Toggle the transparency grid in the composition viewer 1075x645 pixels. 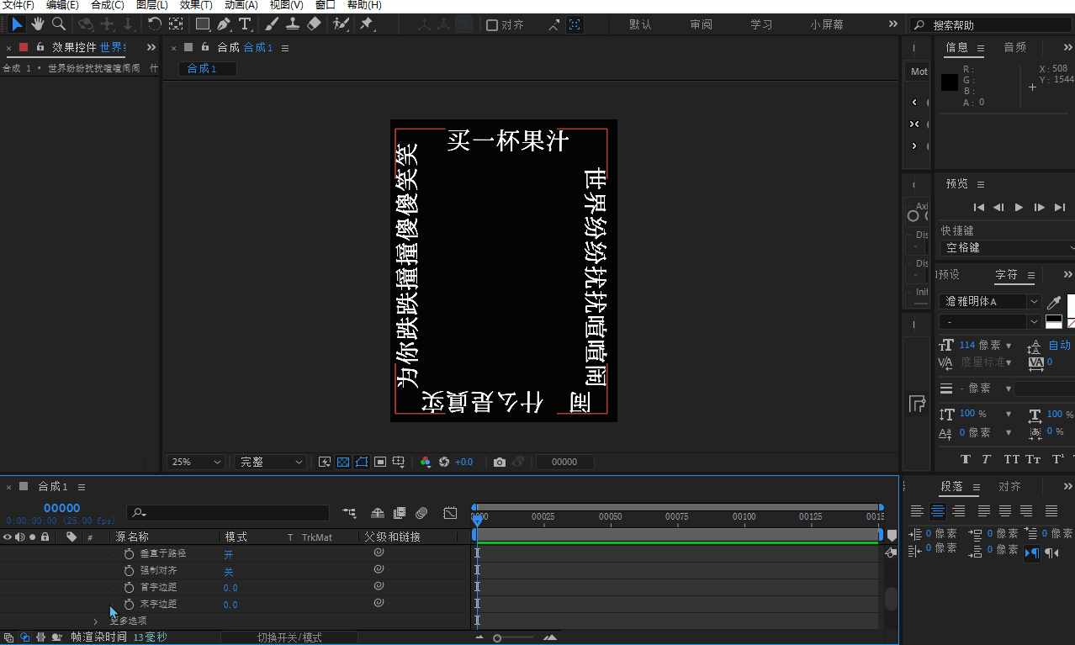[x=343, y=461]
